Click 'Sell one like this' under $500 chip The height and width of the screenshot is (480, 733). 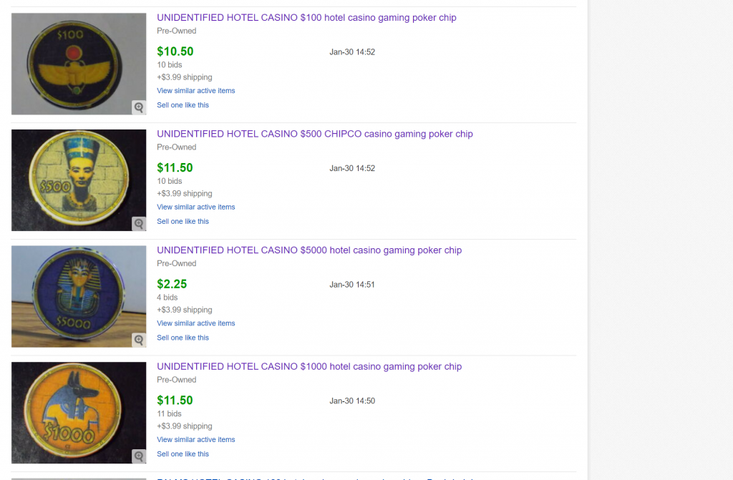[x=183, y=221]
